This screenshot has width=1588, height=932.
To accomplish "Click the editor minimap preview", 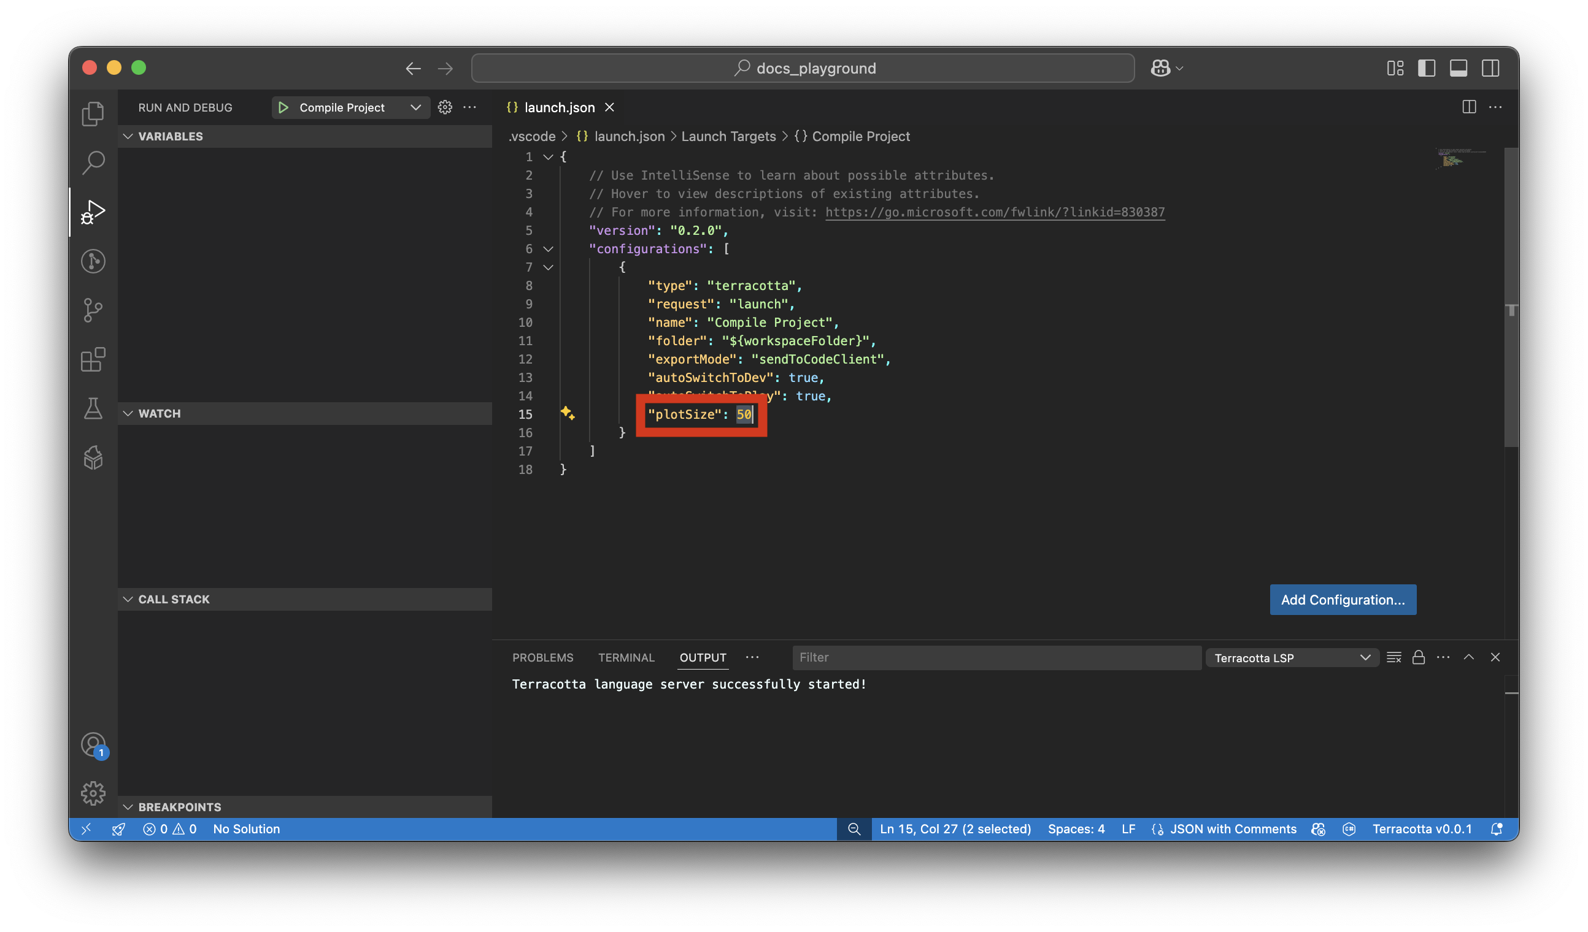I will (x=1461, y=159).
